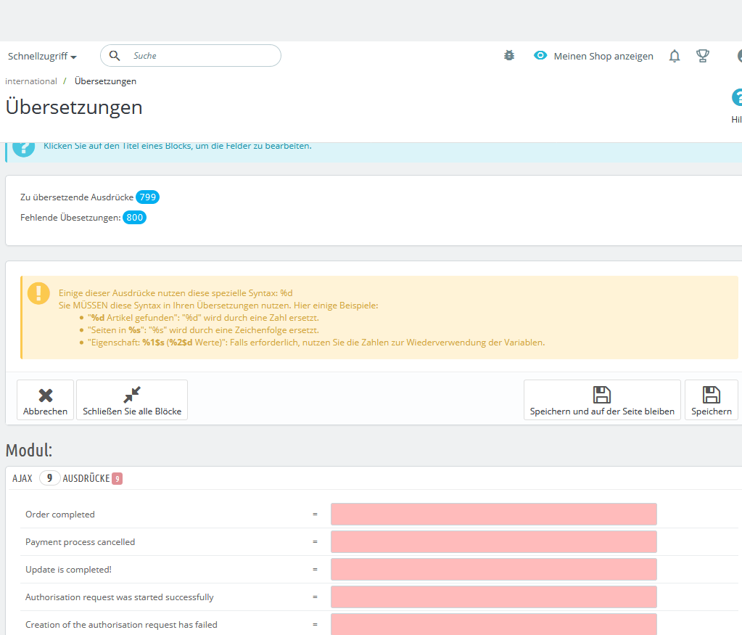Click Schließen Sie alle Blöcke button
This screenshot has width=742, height=635.
coord(132,400)
